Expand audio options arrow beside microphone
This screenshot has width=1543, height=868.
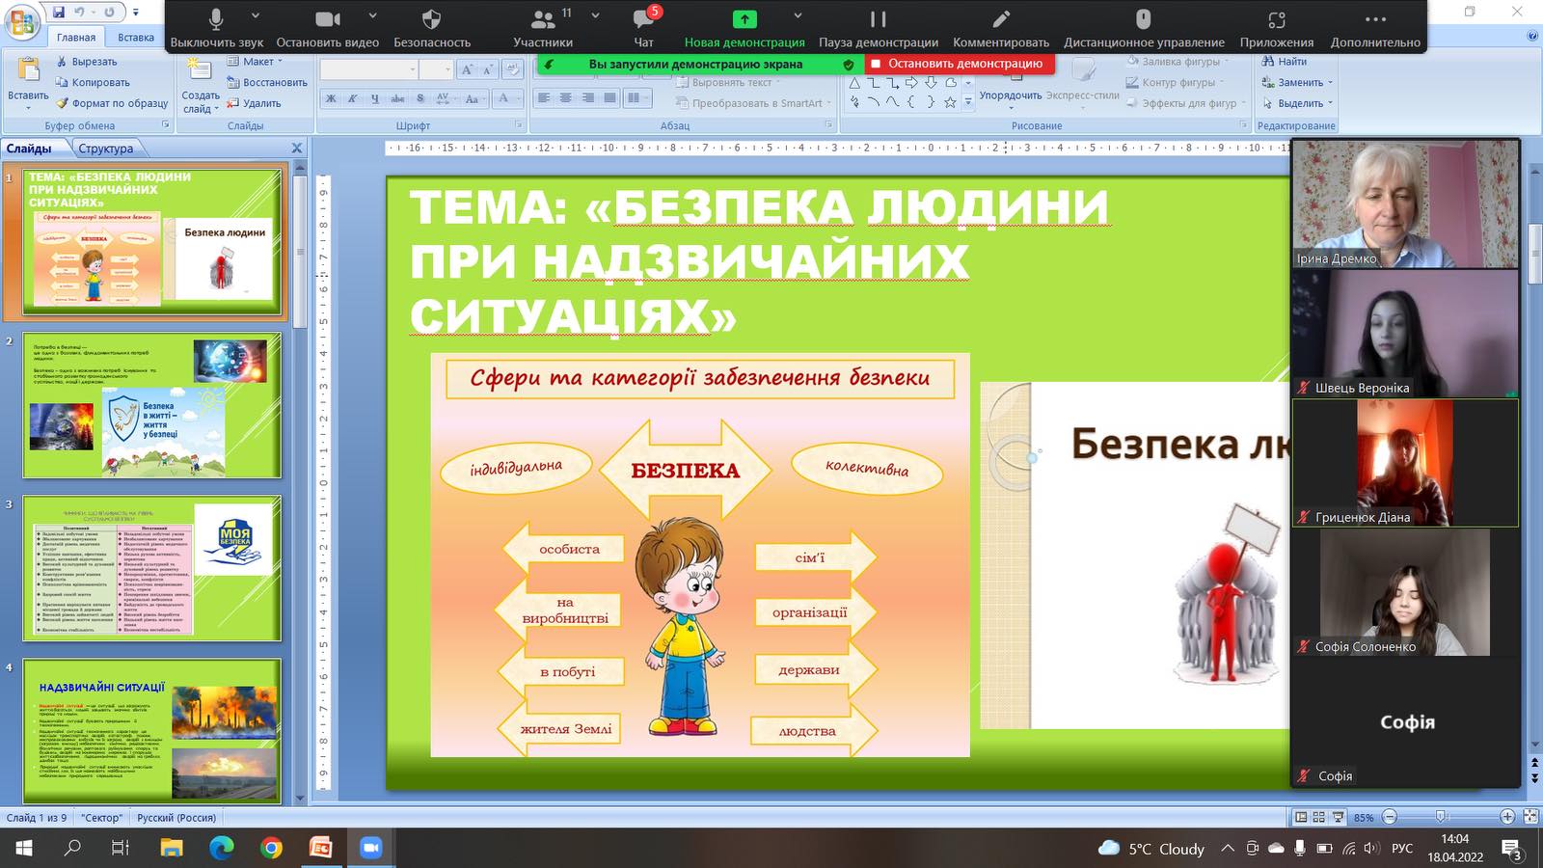point(256,16)
